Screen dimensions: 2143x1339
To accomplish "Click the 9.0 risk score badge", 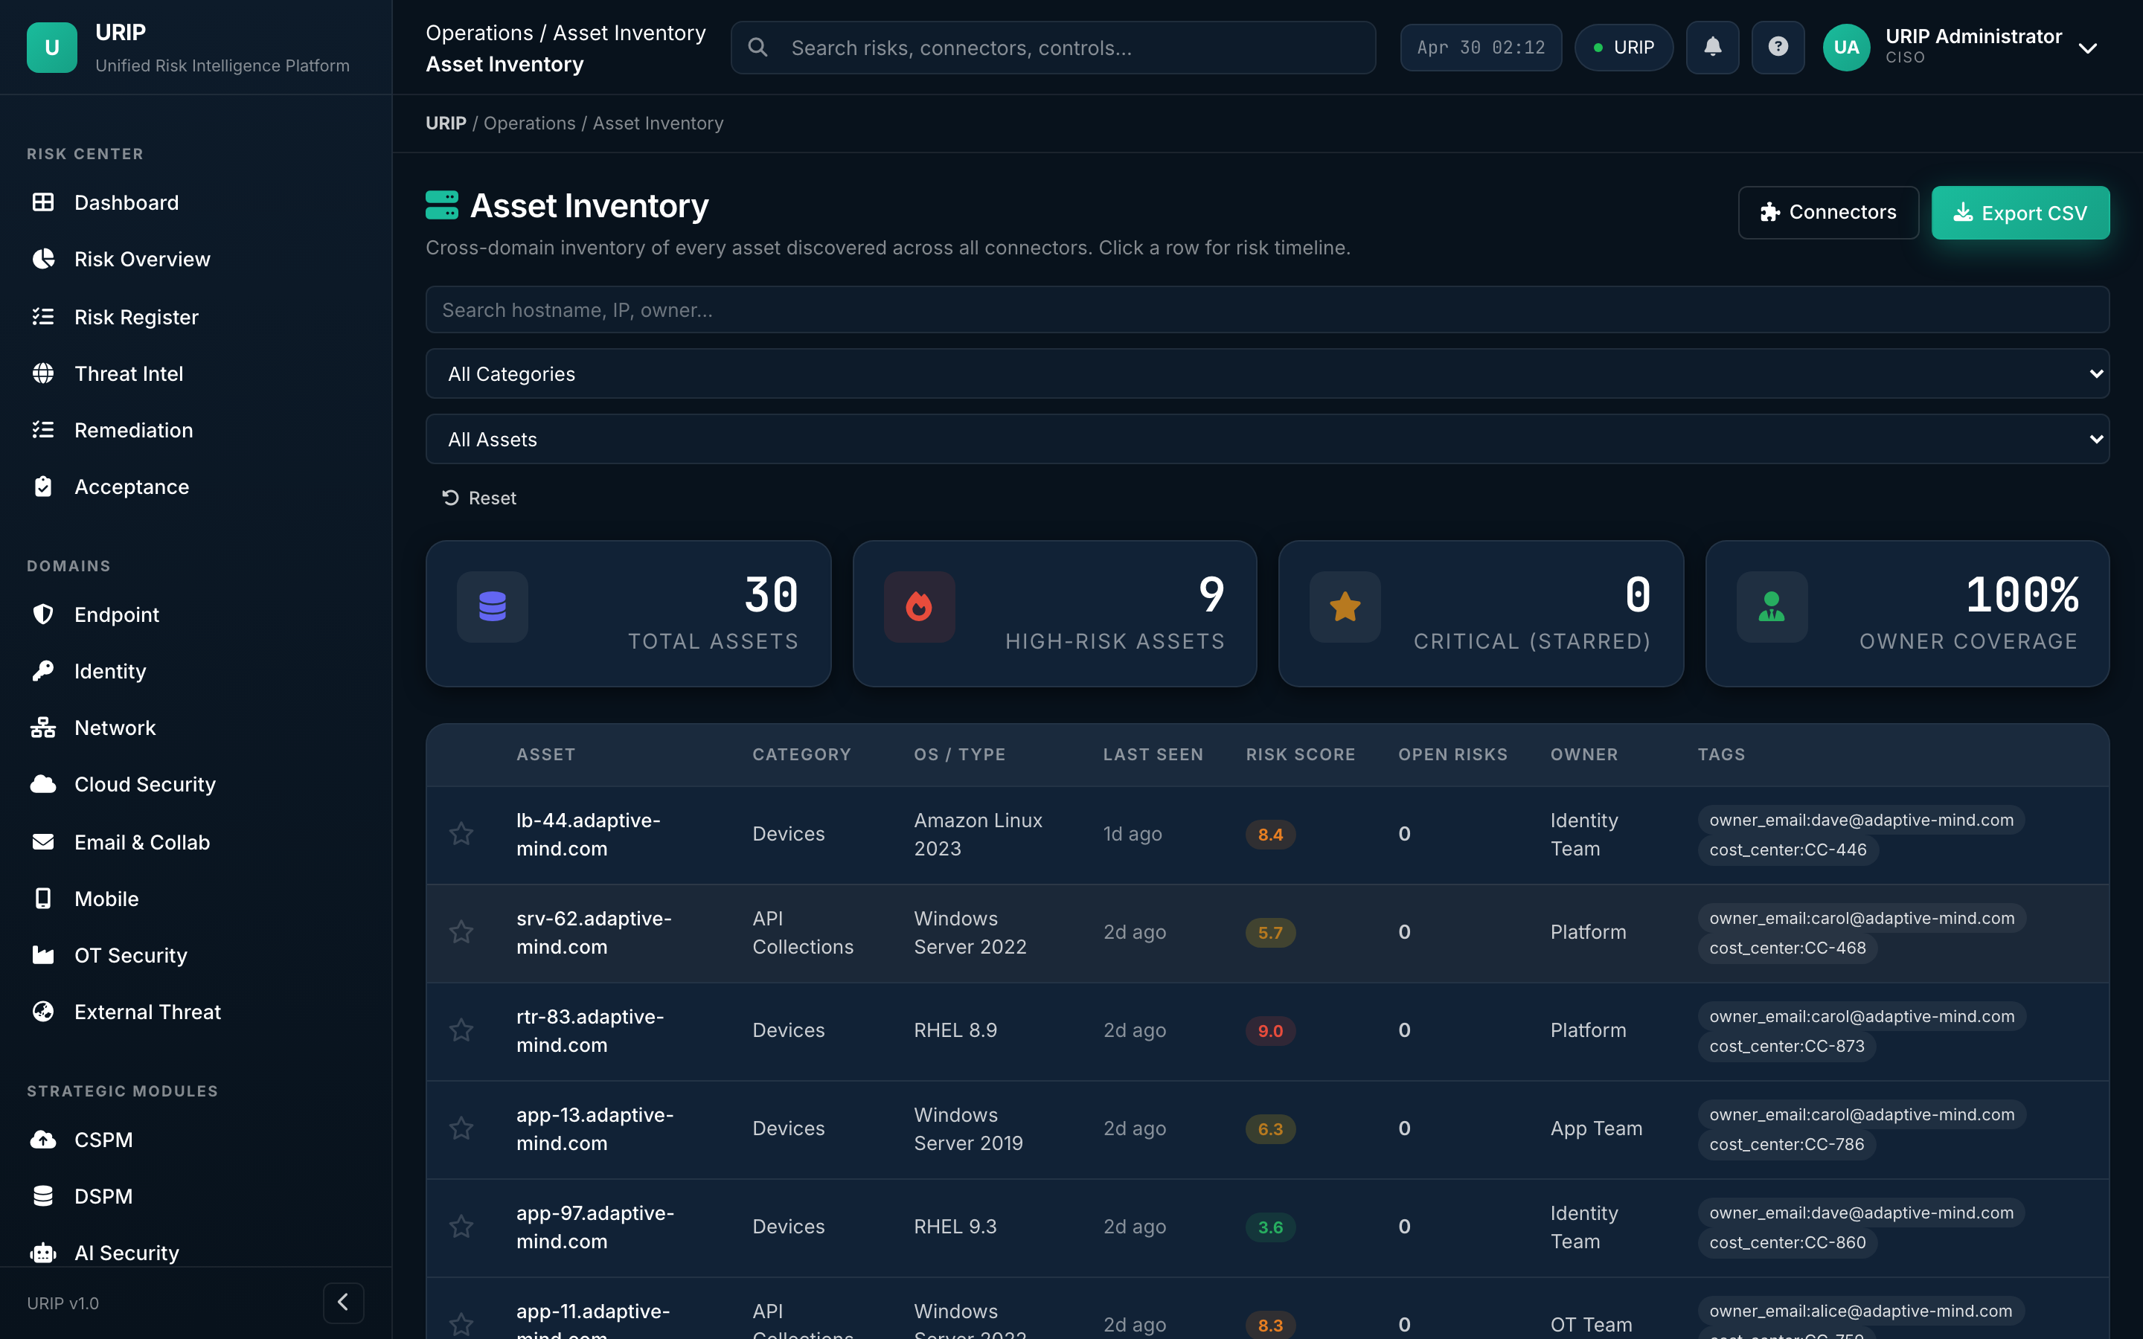I will 1270,1030.
